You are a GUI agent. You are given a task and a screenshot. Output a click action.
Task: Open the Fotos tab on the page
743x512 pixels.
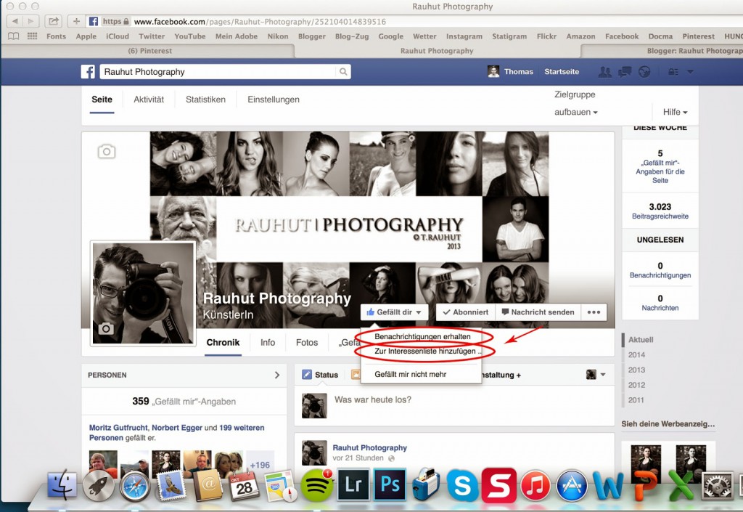(x=307, y=342)
